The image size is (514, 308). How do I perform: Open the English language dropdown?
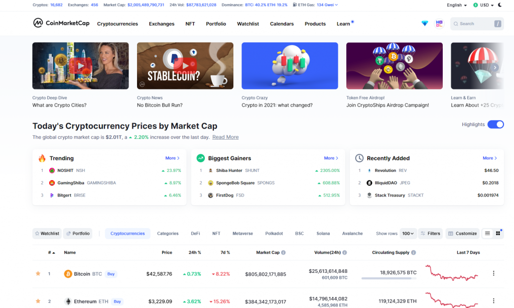click(457, 5)
